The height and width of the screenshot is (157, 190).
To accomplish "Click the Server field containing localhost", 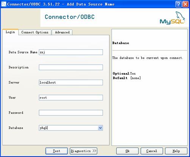I will 71,82.
